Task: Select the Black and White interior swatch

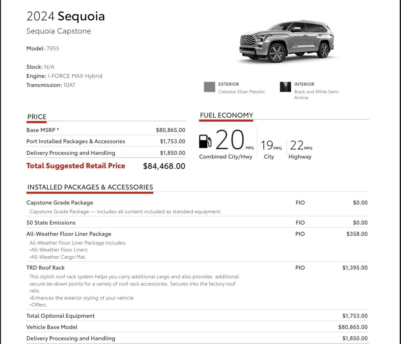Action: tap(285, 87)
